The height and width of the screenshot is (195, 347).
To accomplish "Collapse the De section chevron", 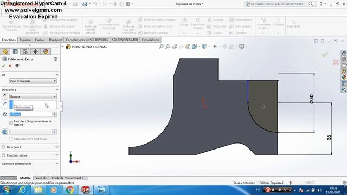I will pyautogui.click(x=57, y=75).
